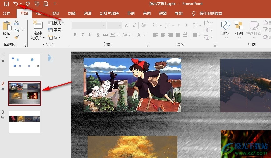Open the 形状 shapes gallery
This screenshot has width=271, height=158.
(x=226, y=30)
